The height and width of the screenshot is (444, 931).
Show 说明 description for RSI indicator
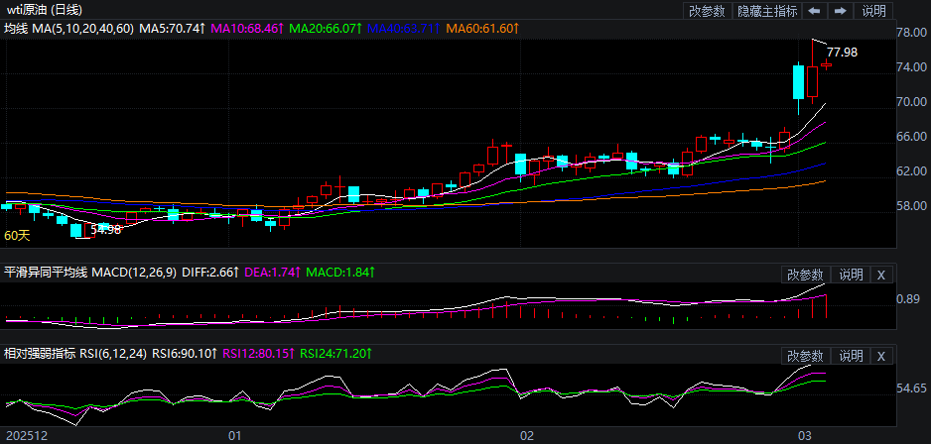point(851,356)
